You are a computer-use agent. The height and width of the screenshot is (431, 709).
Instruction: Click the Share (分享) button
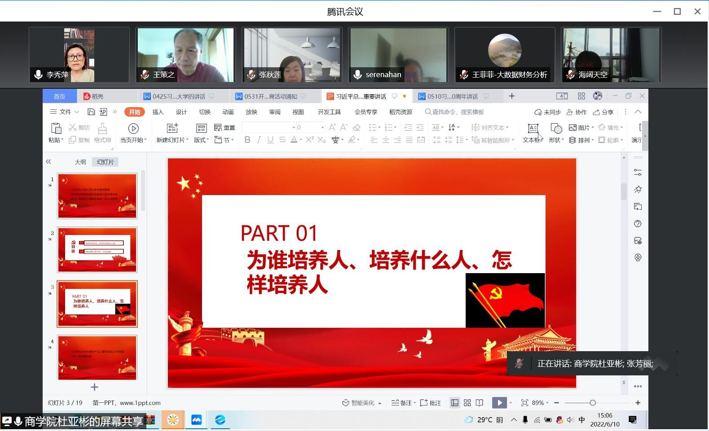603,112
